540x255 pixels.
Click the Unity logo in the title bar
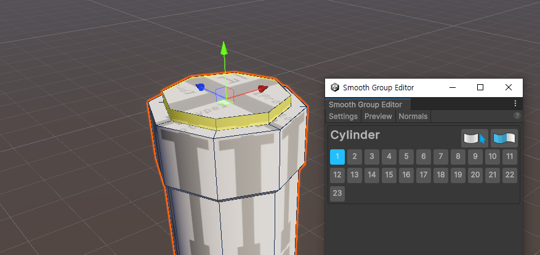click(x=335, y=88)
